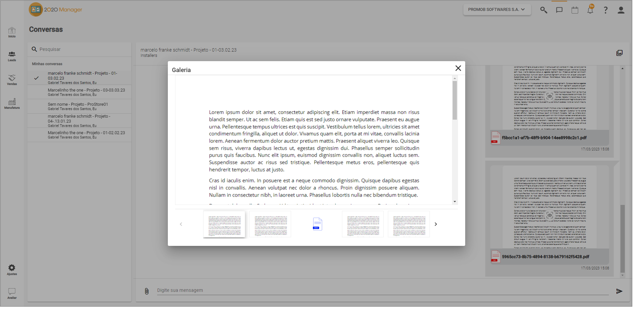
Task: Click the Digite sua mensagem input
Action: 383,291
